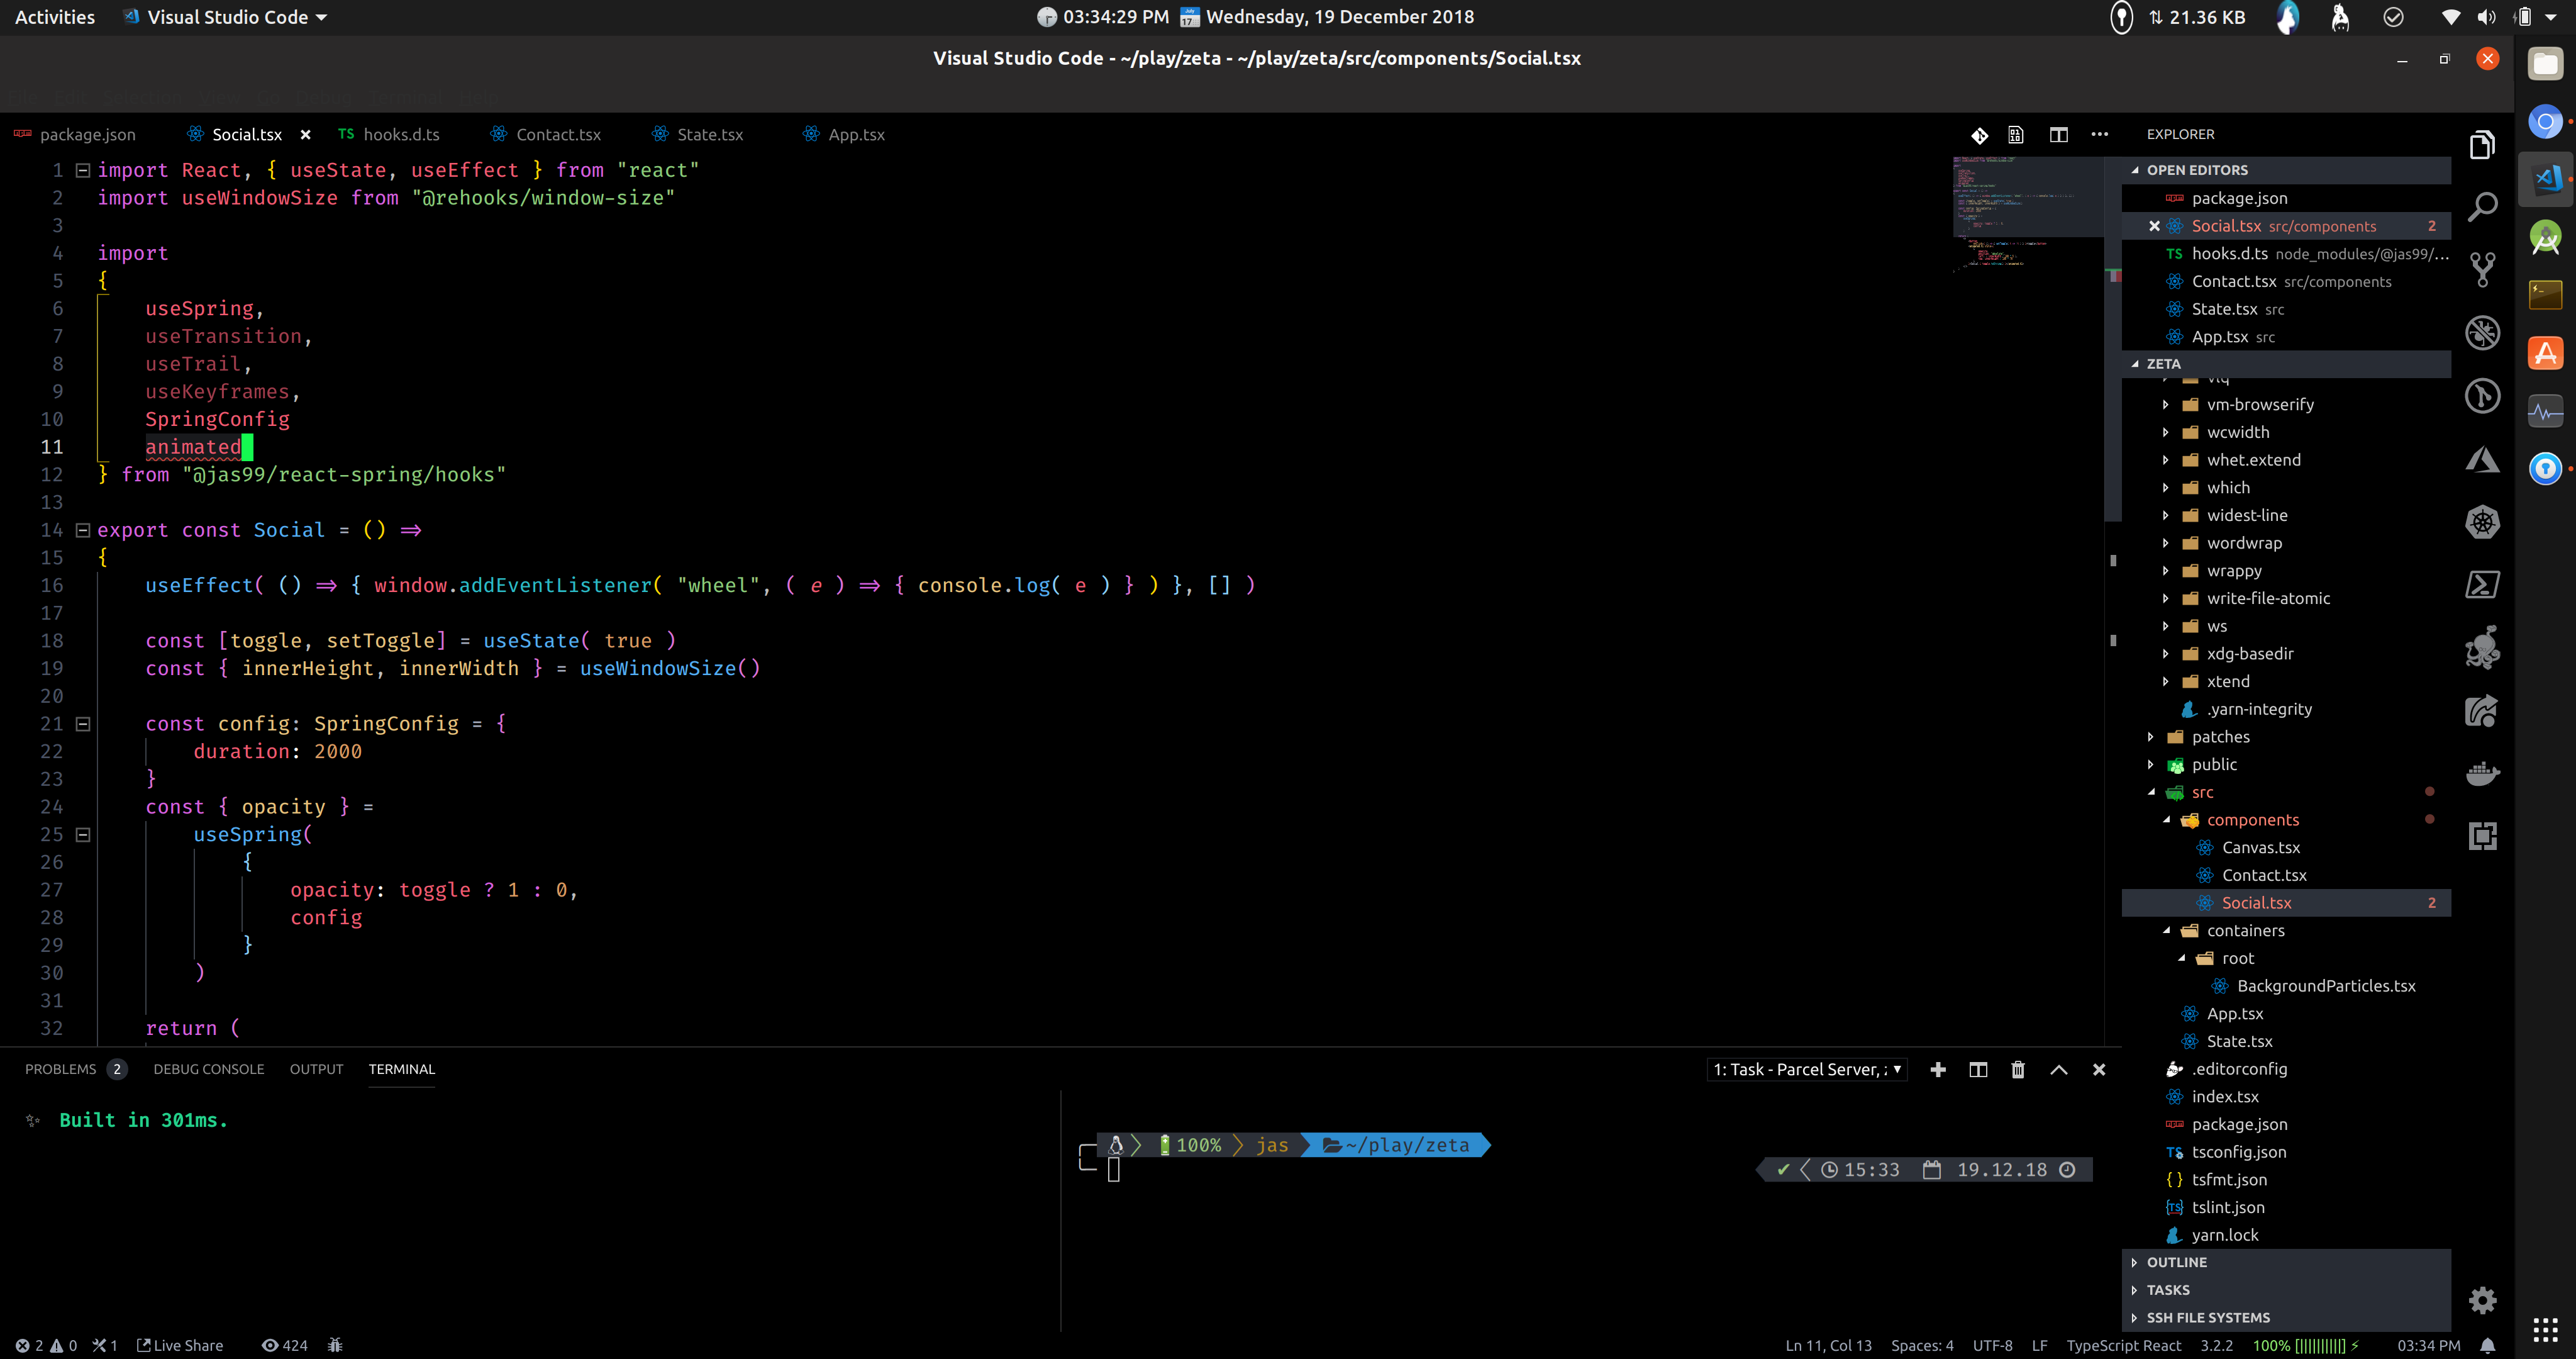This screenshot has width=2576, height=1359.
Task: Open the Search view magnifier icon
Action: (x=2482, y=207)
